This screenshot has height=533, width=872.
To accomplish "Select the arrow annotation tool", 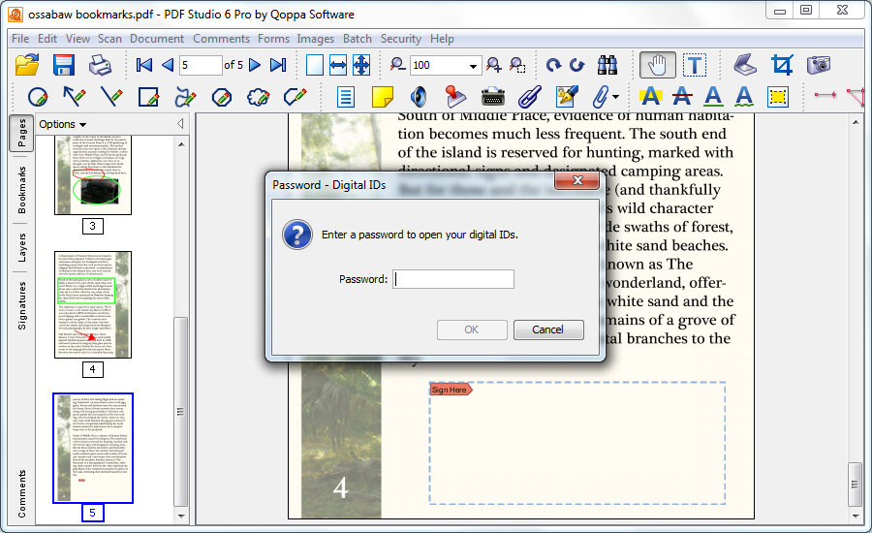I will click(x=74, y=97).
